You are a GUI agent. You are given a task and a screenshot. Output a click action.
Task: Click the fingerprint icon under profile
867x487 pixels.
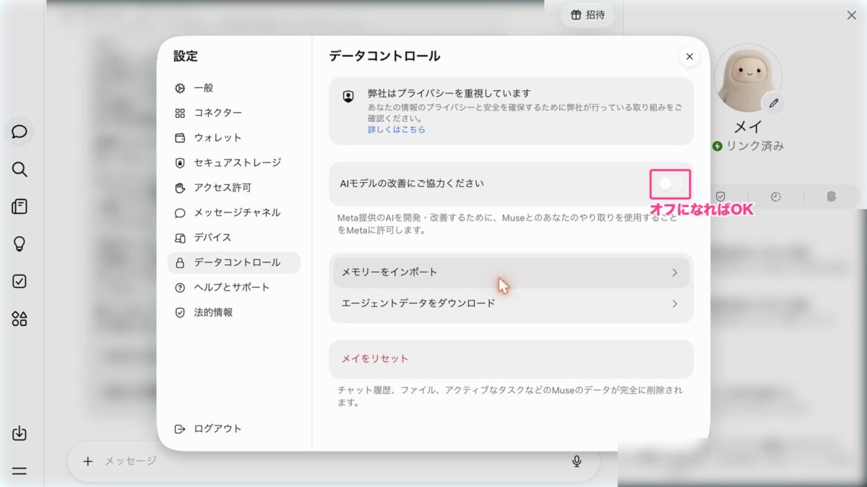point(831,197)
